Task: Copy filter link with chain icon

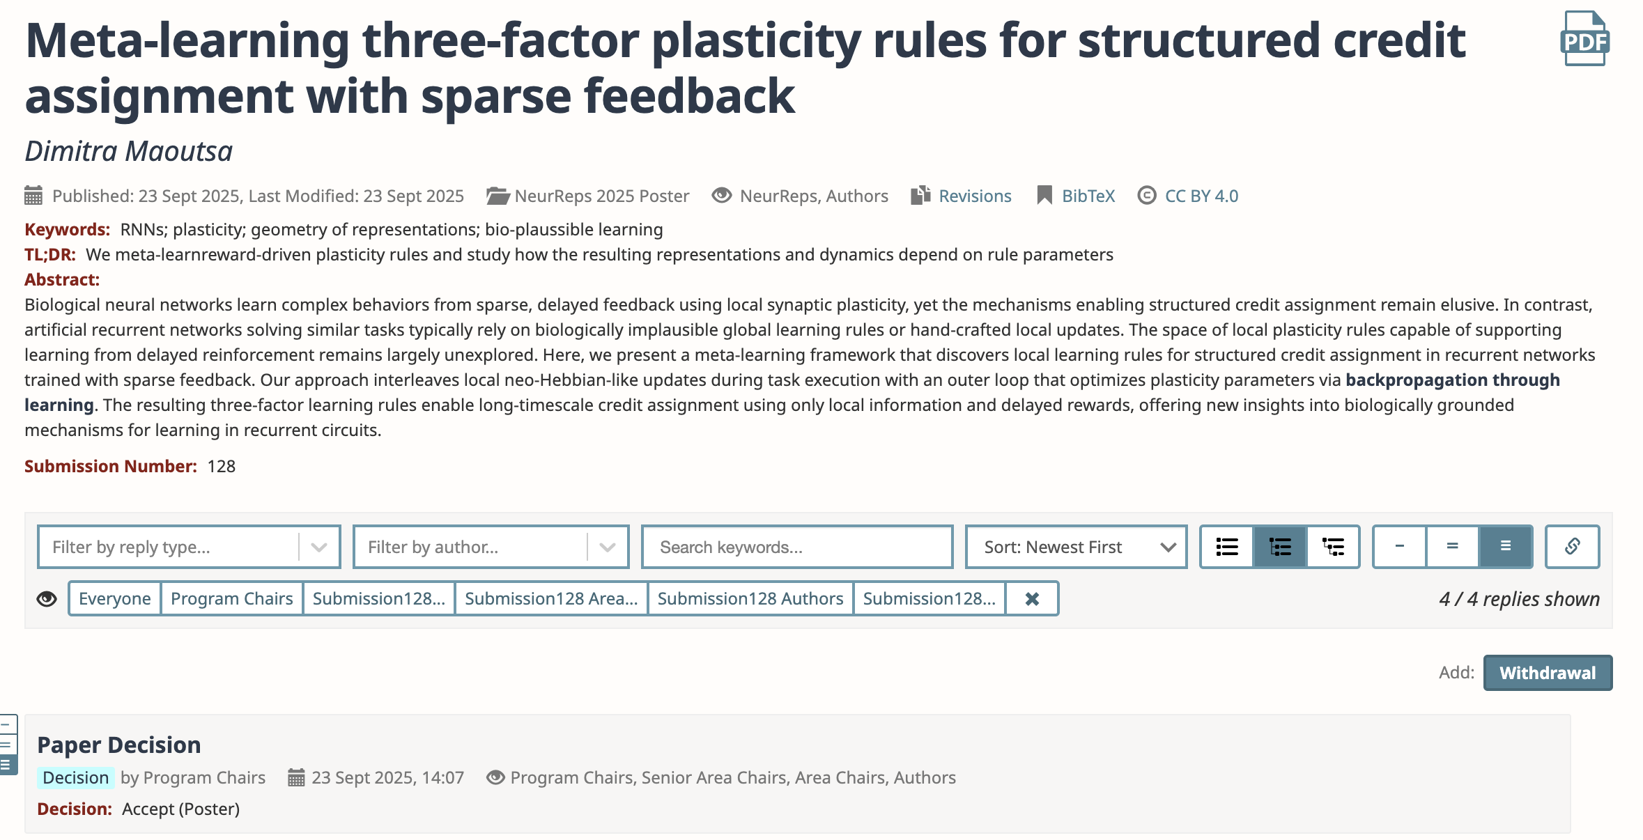Action: tap(1572, 547)
